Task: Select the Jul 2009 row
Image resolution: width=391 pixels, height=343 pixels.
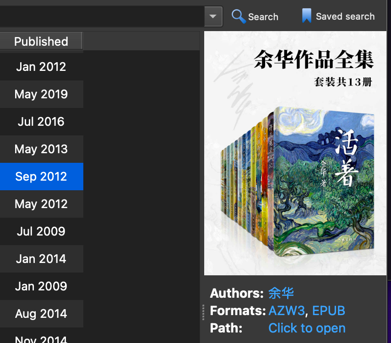Action: [x=41, y=231]
